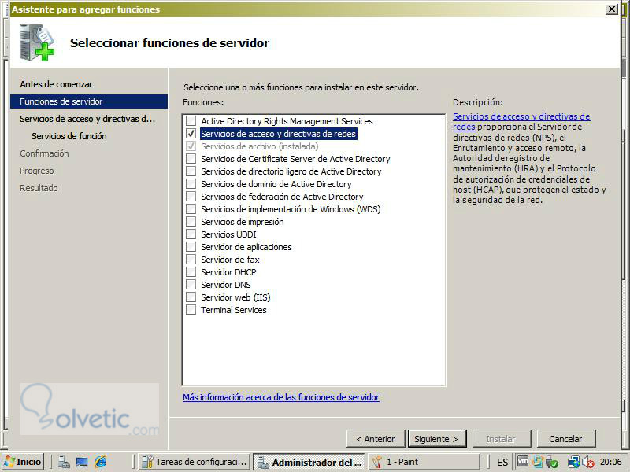
Task: Open Servicios de acceso y directivas step
Action: coord(87,119)
